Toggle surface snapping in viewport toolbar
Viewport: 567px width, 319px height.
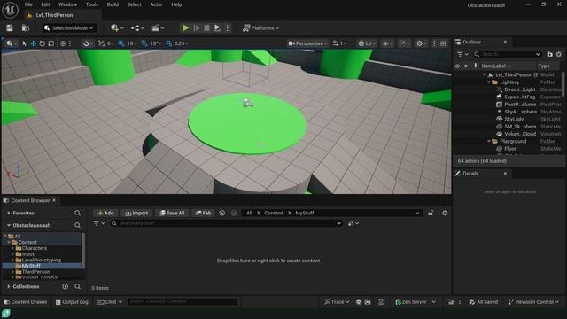[87, 43]
